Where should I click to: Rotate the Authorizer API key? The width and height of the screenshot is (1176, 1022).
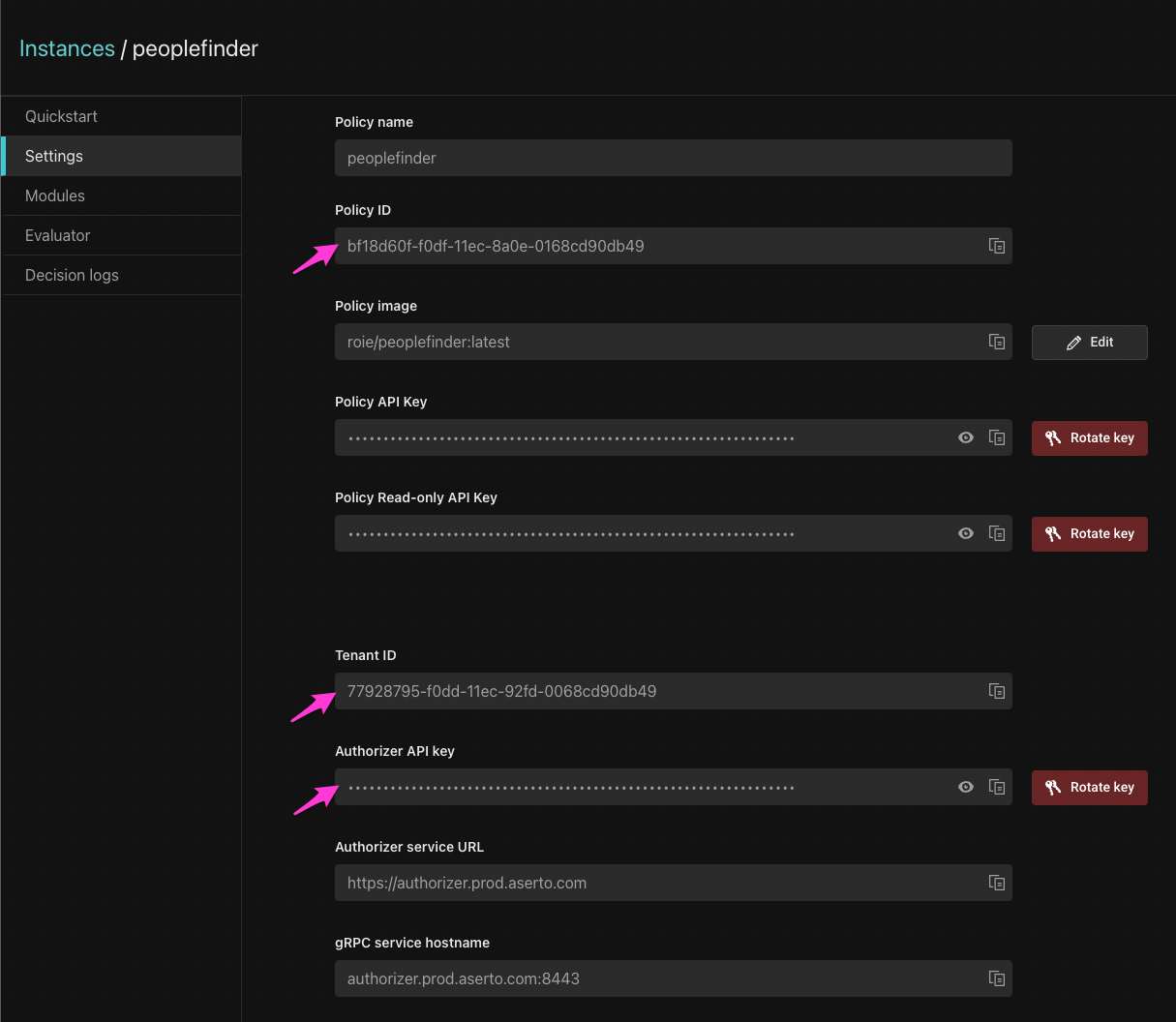coord(1089,788)
